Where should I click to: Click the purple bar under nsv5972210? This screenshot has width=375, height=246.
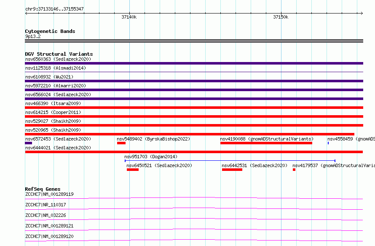click(194, 90)
